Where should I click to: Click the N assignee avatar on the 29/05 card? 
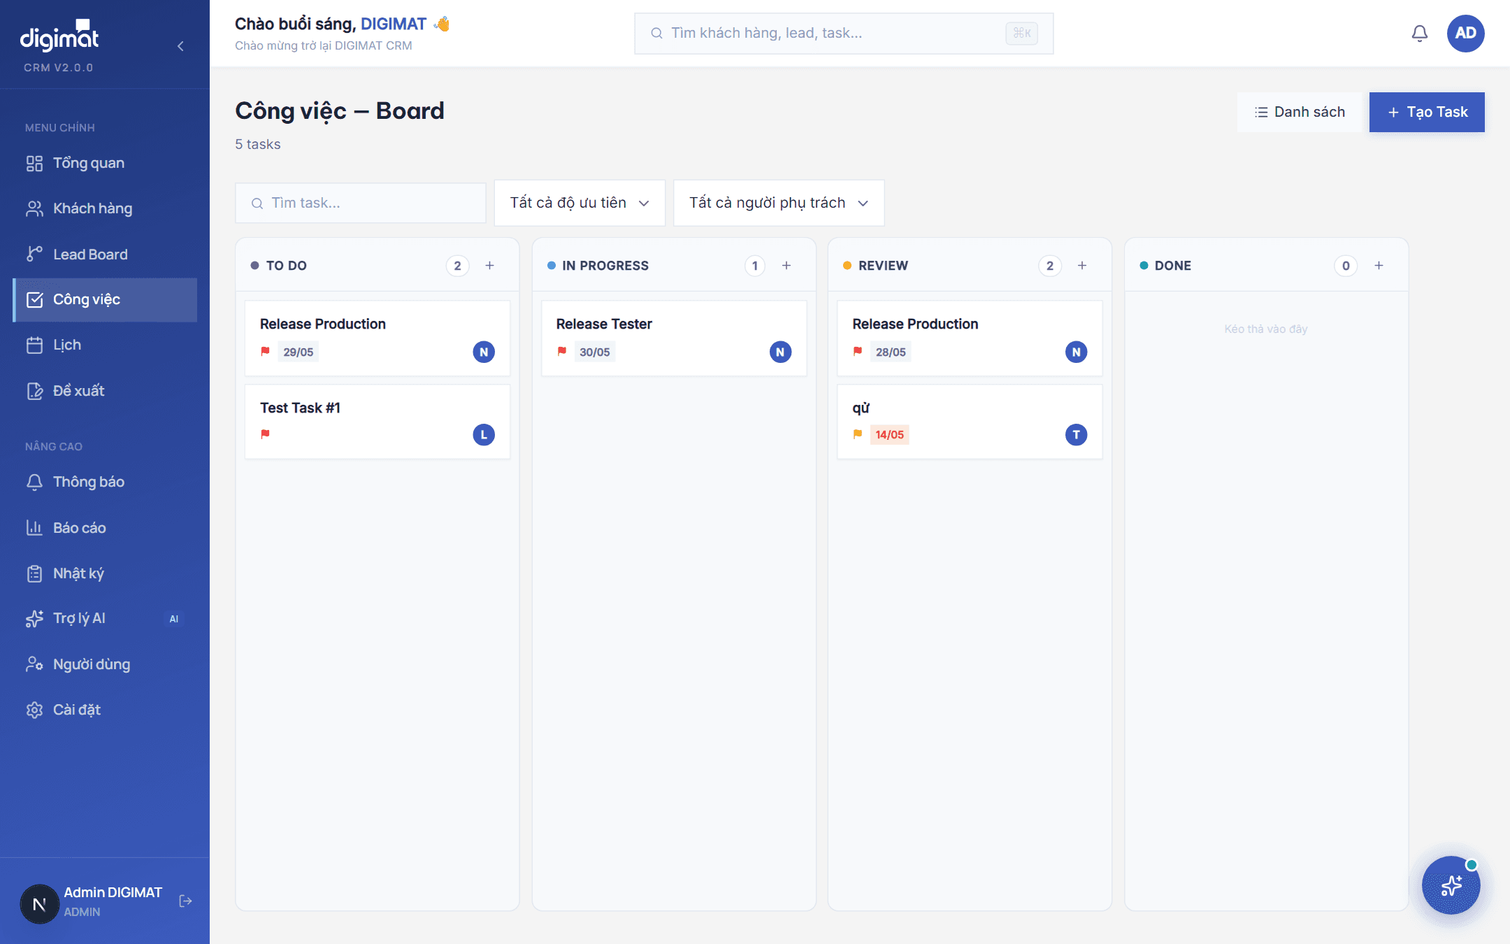pos(484,352)
